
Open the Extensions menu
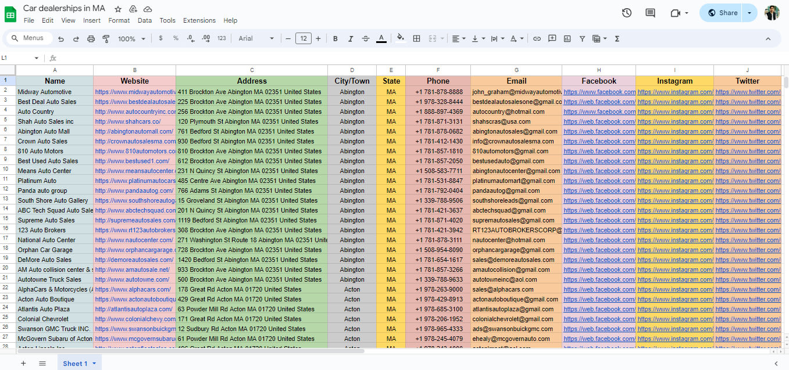199,20
